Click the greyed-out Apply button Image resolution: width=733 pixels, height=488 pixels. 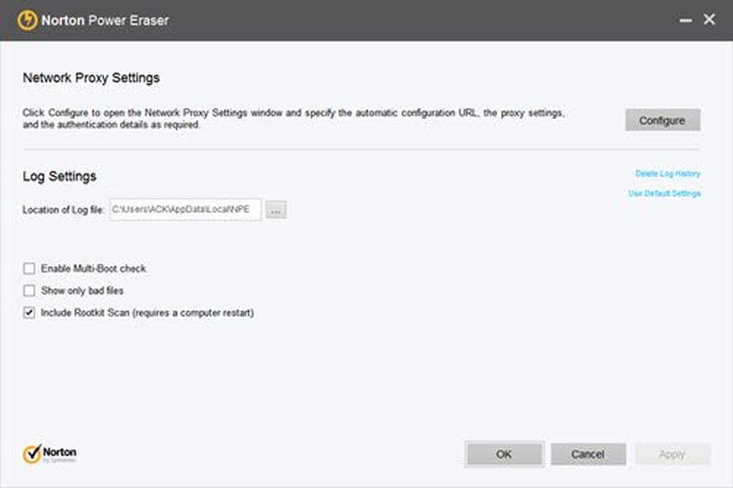671,454
